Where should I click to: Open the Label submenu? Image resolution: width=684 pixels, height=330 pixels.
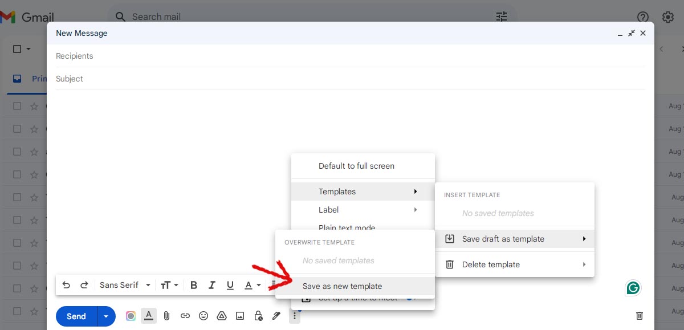(x=363, y=210)
